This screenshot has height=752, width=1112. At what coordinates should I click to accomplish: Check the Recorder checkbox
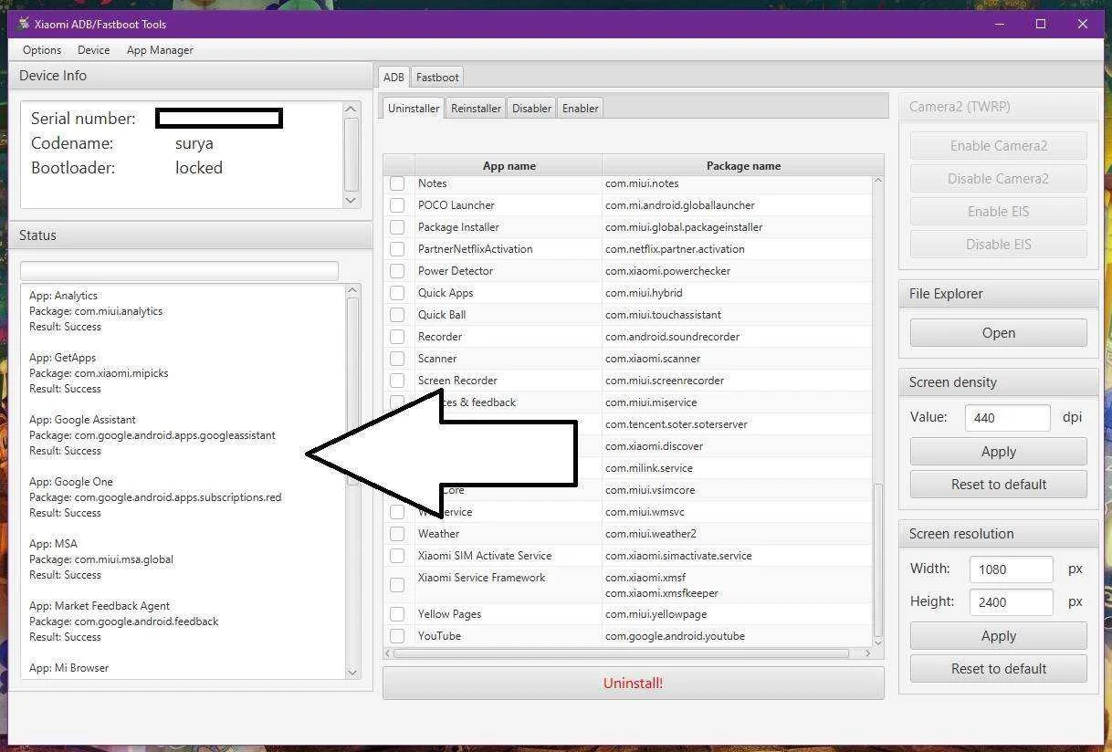tap(397, 337)
